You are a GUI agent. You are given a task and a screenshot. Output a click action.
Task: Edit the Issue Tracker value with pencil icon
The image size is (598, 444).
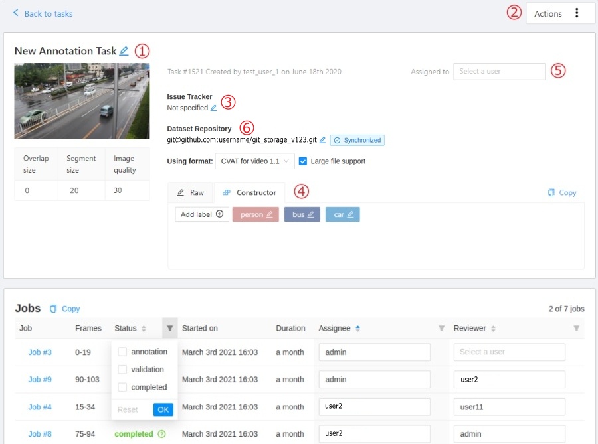click(x=213, y=108)
